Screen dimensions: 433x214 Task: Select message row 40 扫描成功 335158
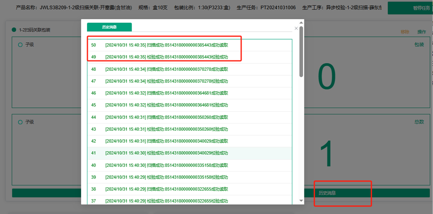(190, 165)
